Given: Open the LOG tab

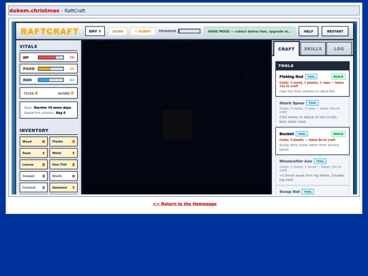Looking at the screenshot, I should pos(339,49).
